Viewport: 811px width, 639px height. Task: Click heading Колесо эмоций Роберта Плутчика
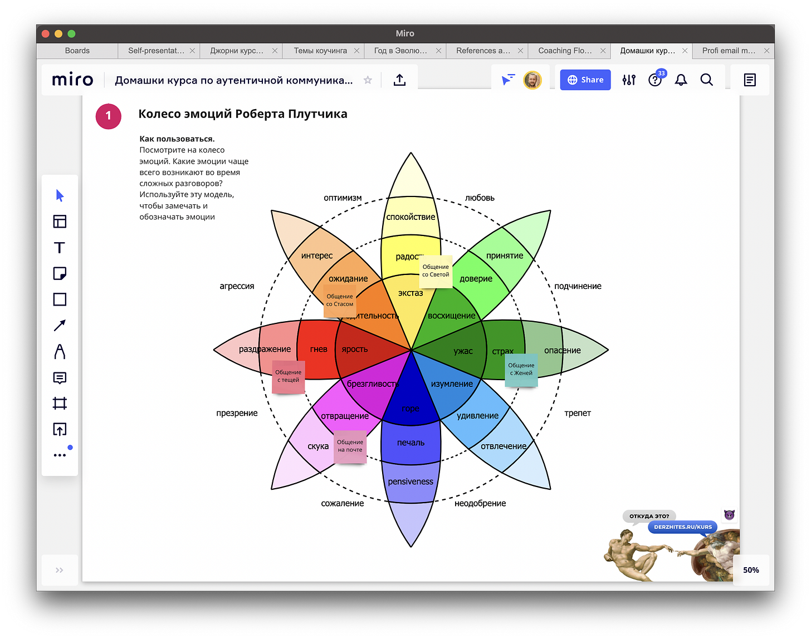pos(243,114)
